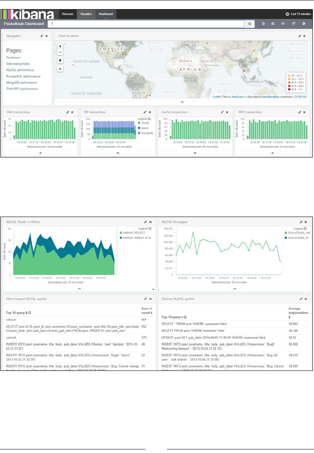The image size is (314, 453).
Task: Zoom in on the map
Action: [60, 46]
